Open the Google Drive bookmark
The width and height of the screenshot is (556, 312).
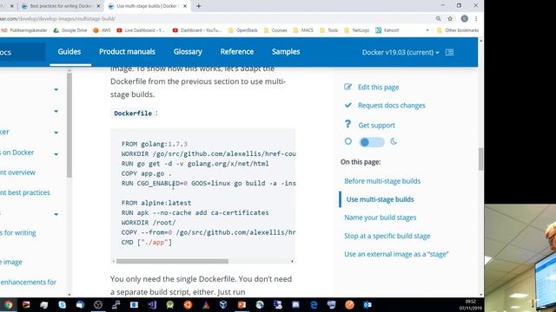pyautogui.click(x=70, y=30)
